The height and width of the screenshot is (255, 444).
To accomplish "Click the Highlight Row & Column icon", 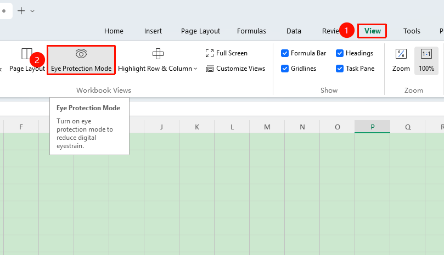I will (x=158, y=54).
